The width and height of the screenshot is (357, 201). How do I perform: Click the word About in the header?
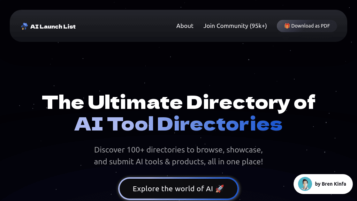[x=185, y=26]
